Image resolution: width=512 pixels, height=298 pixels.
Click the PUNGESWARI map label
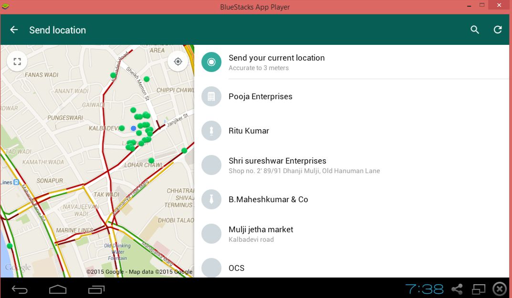65,117
